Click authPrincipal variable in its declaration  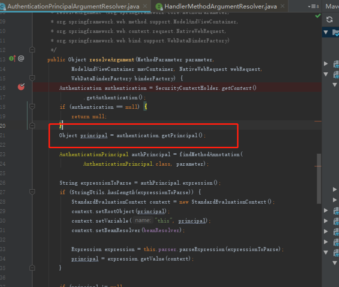coord(151,155)
